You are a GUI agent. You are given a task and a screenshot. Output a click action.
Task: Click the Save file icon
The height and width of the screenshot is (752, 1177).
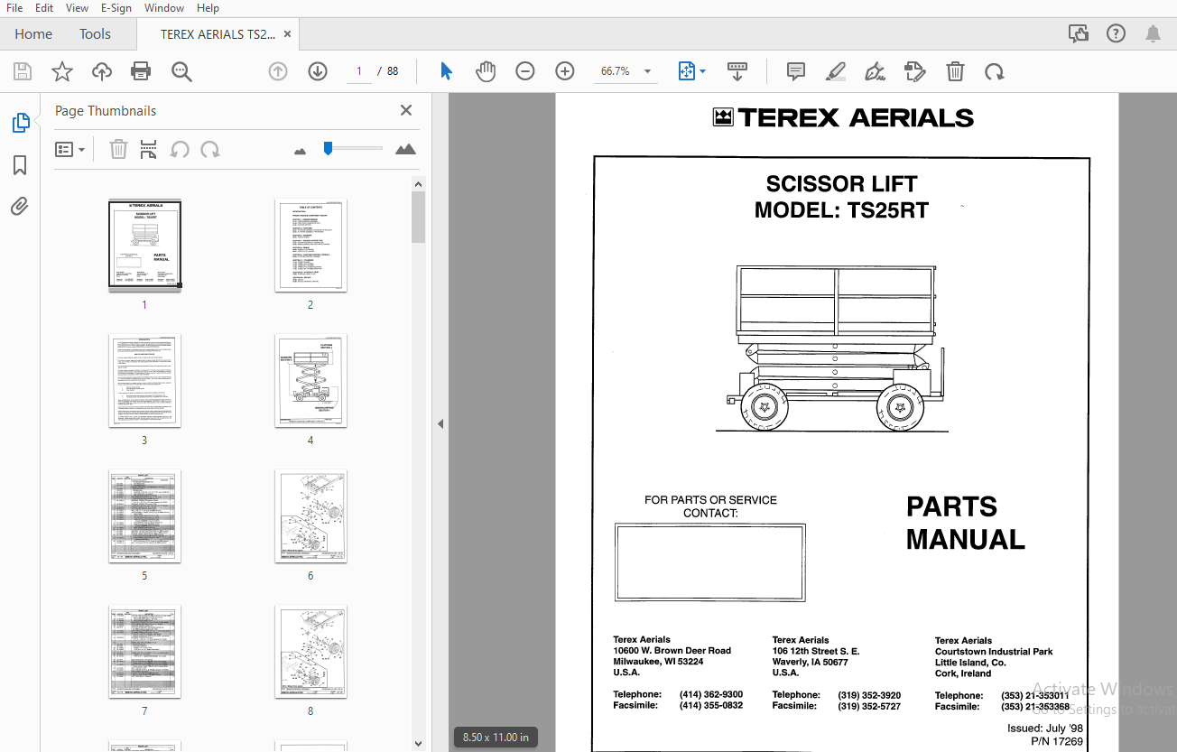click(23, 71)
